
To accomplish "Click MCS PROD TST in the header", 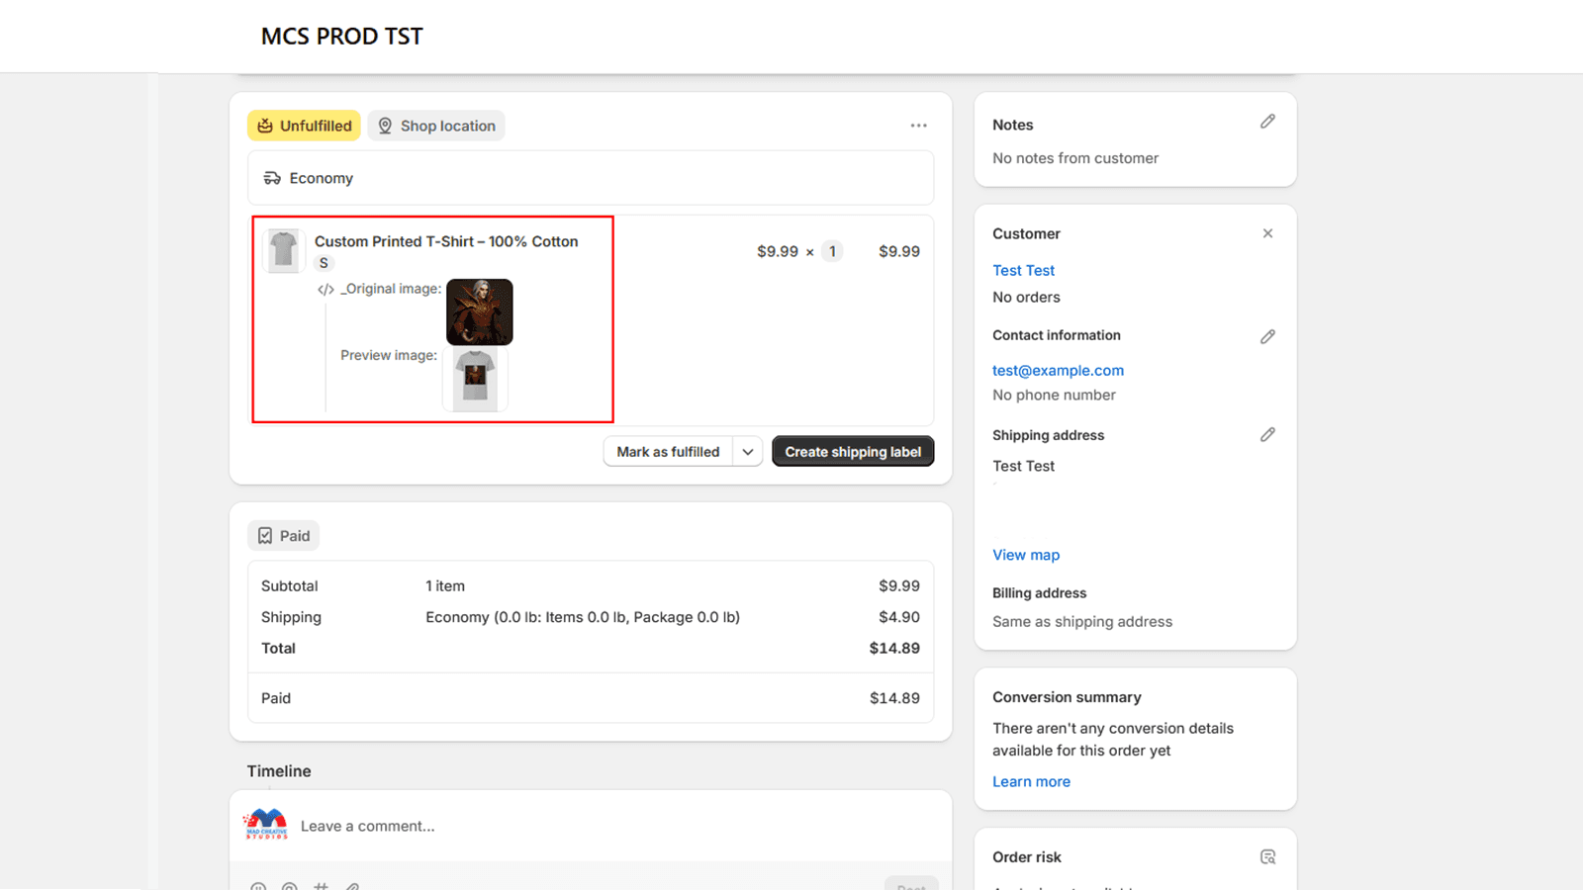I will pyautogui.click(x=341, y=36).
